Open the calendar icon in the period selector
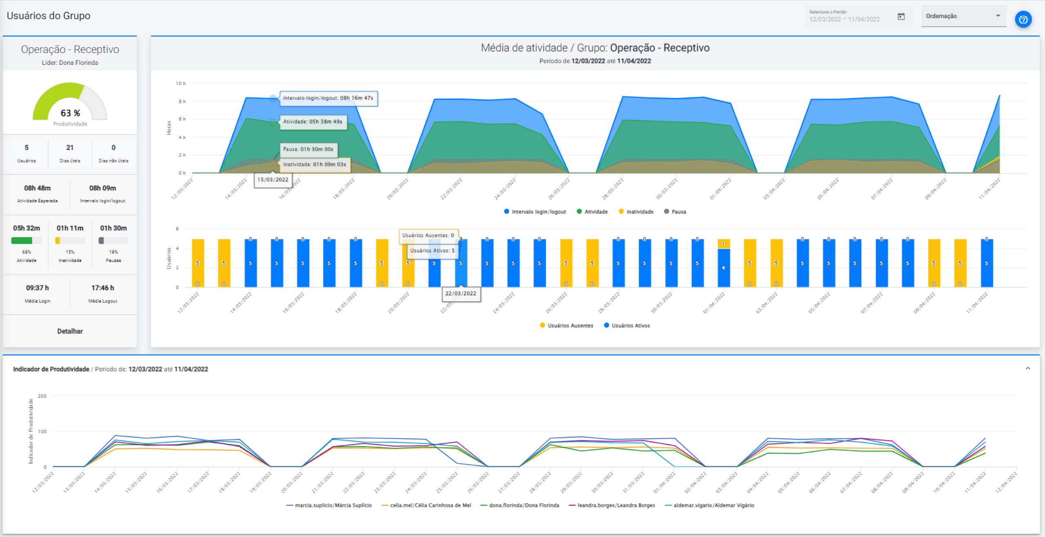 (901, 16)
